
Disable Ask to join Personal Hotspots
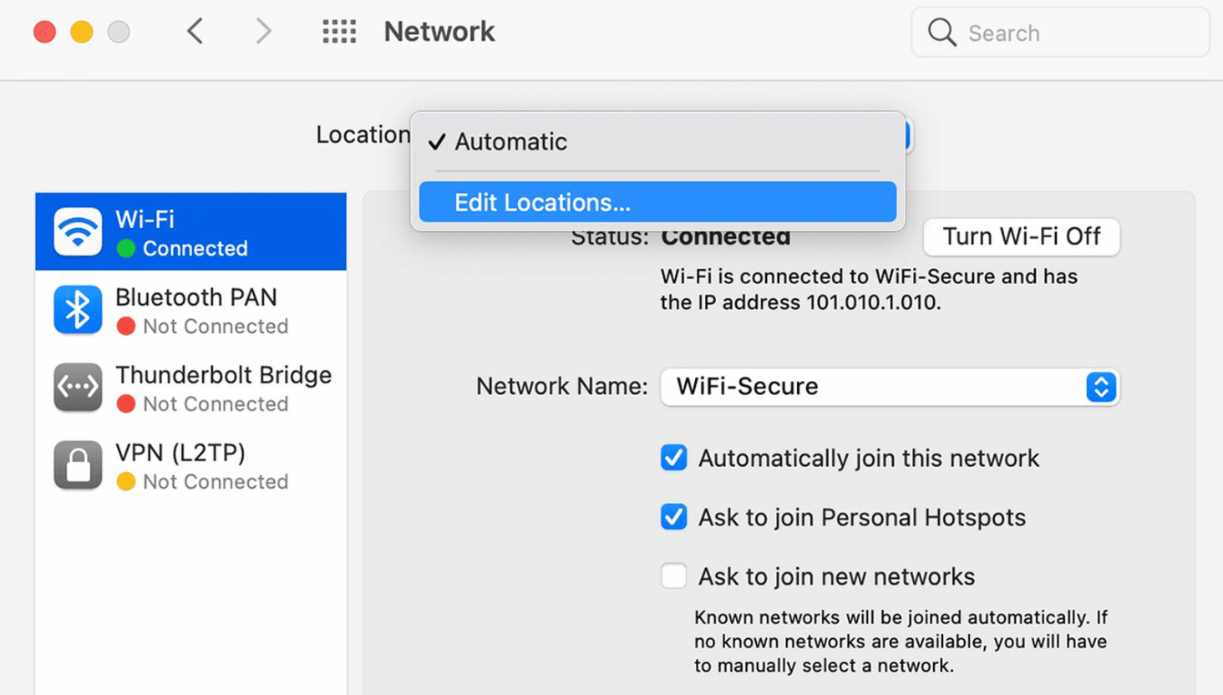(x=673, y=517)
